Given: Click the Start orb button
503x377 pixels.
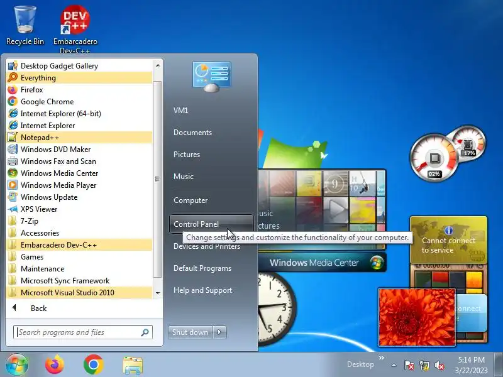Looking at the screenshot, I should point(17,364).
